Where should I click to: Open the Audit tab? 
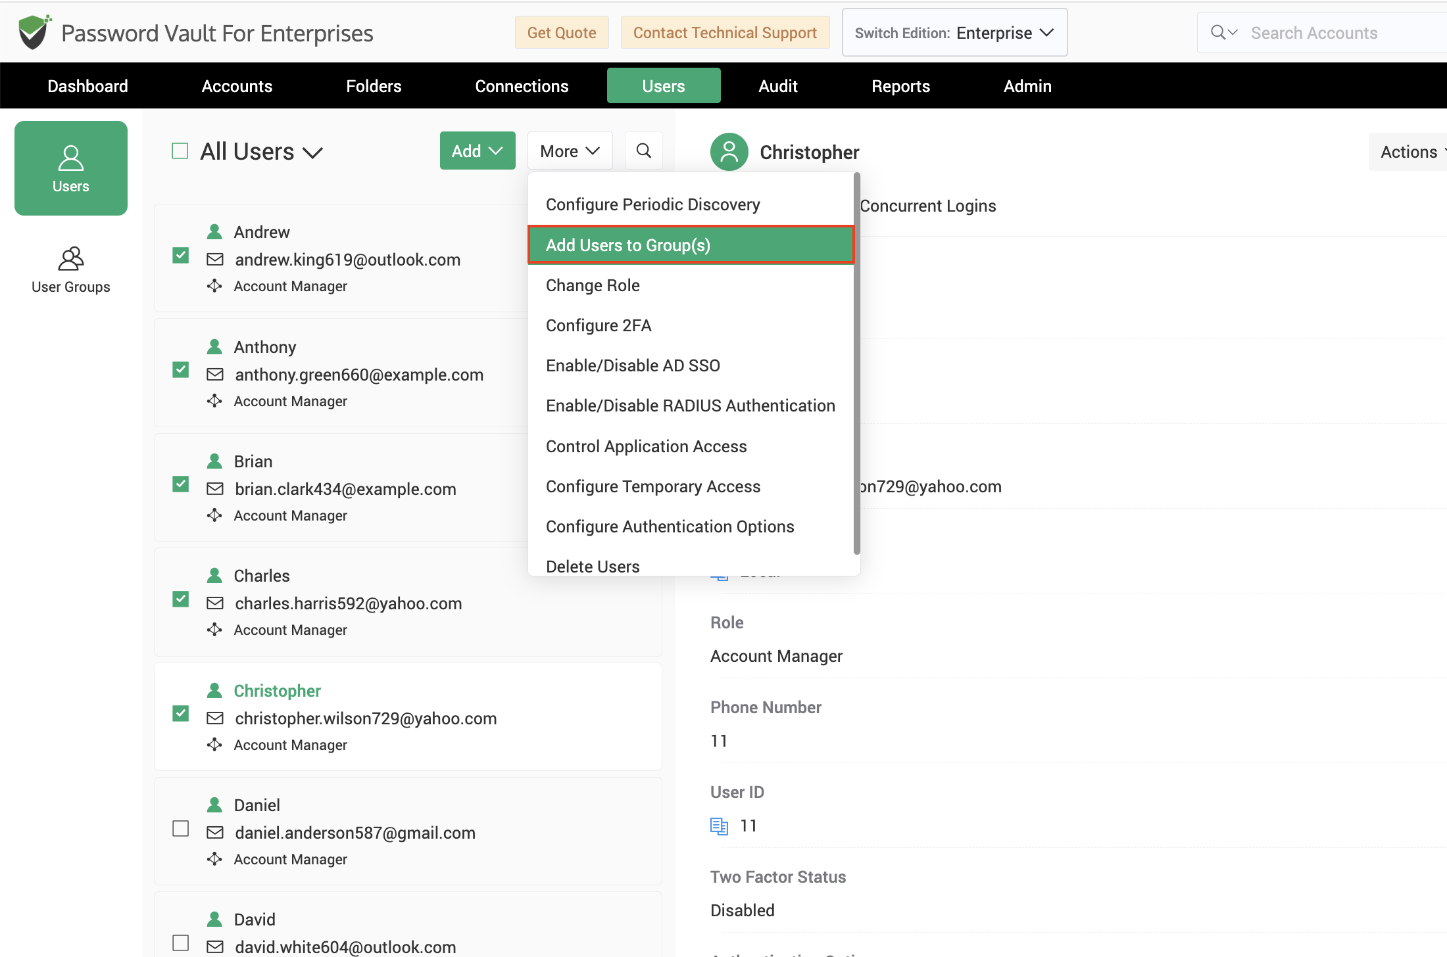point(777,86)
